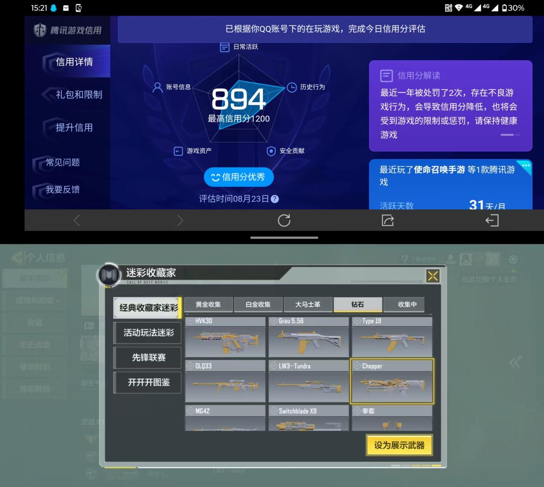The image size is (544, 487).
Task: Open the three-dot menu on the recent game card
Action: pos(526,165)
